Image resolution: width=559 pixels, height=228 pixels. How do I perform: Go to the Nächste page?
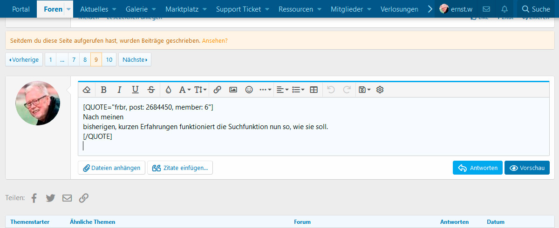(135, 60)
